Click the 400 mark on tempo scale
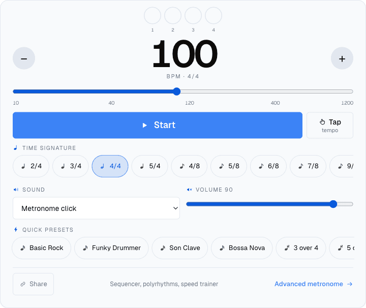Image resolution: width=366 pixels, height=308 pixels. tap(275, 103)
